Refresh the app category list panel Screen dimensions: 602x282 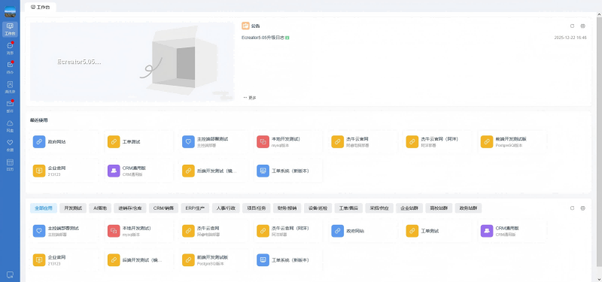(572, 208)
